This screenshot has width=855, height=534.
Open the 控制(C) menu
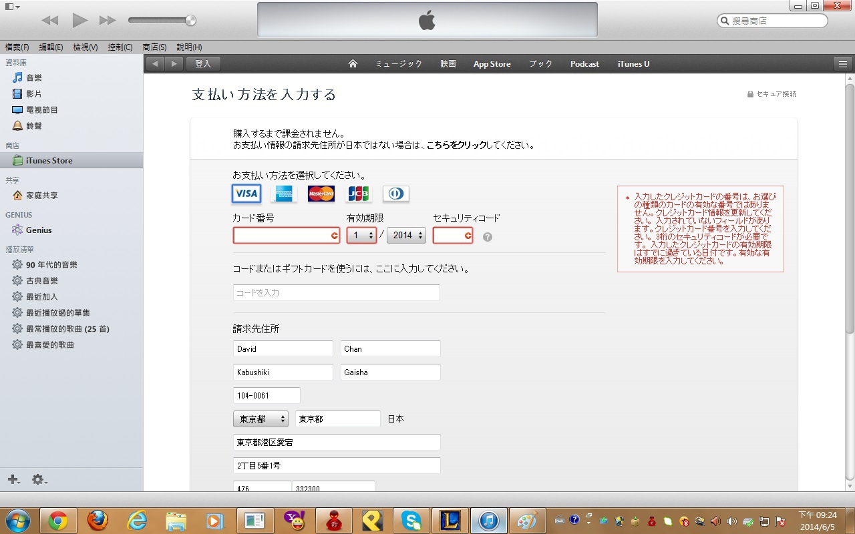(x=120, y=47)
